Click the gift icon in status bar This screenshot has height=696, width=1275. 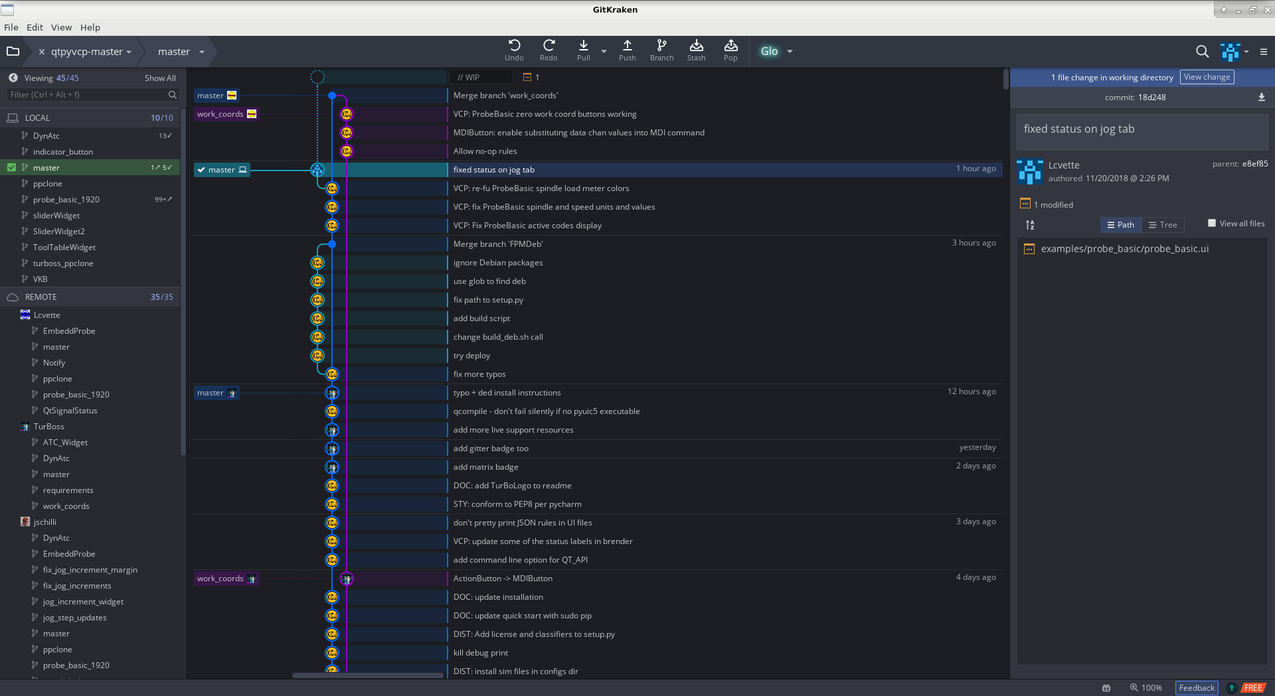[1106, 688]
